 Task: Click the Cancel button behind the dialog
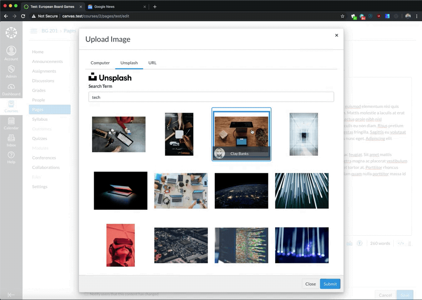click(385, 295)
